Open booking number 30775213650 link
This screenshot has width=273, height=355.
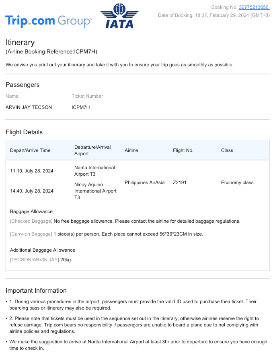point(254,7)
